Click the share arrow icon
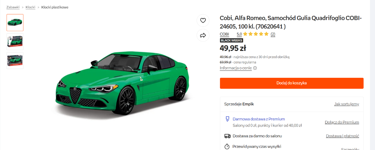The image size is (375, 150). (x=203, y=35)
